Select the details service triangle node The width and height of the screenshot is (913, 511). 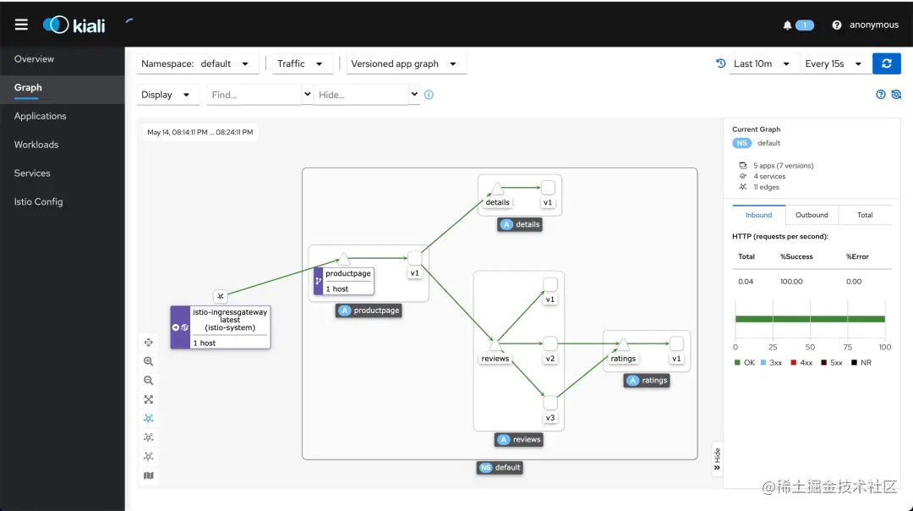pos(497,188)
